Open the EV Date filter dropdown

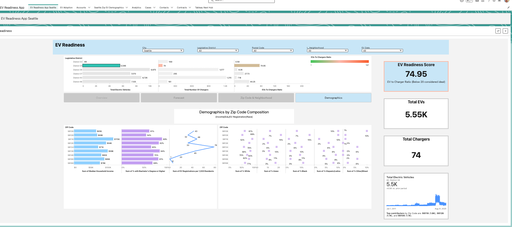(x=382, y=51)
